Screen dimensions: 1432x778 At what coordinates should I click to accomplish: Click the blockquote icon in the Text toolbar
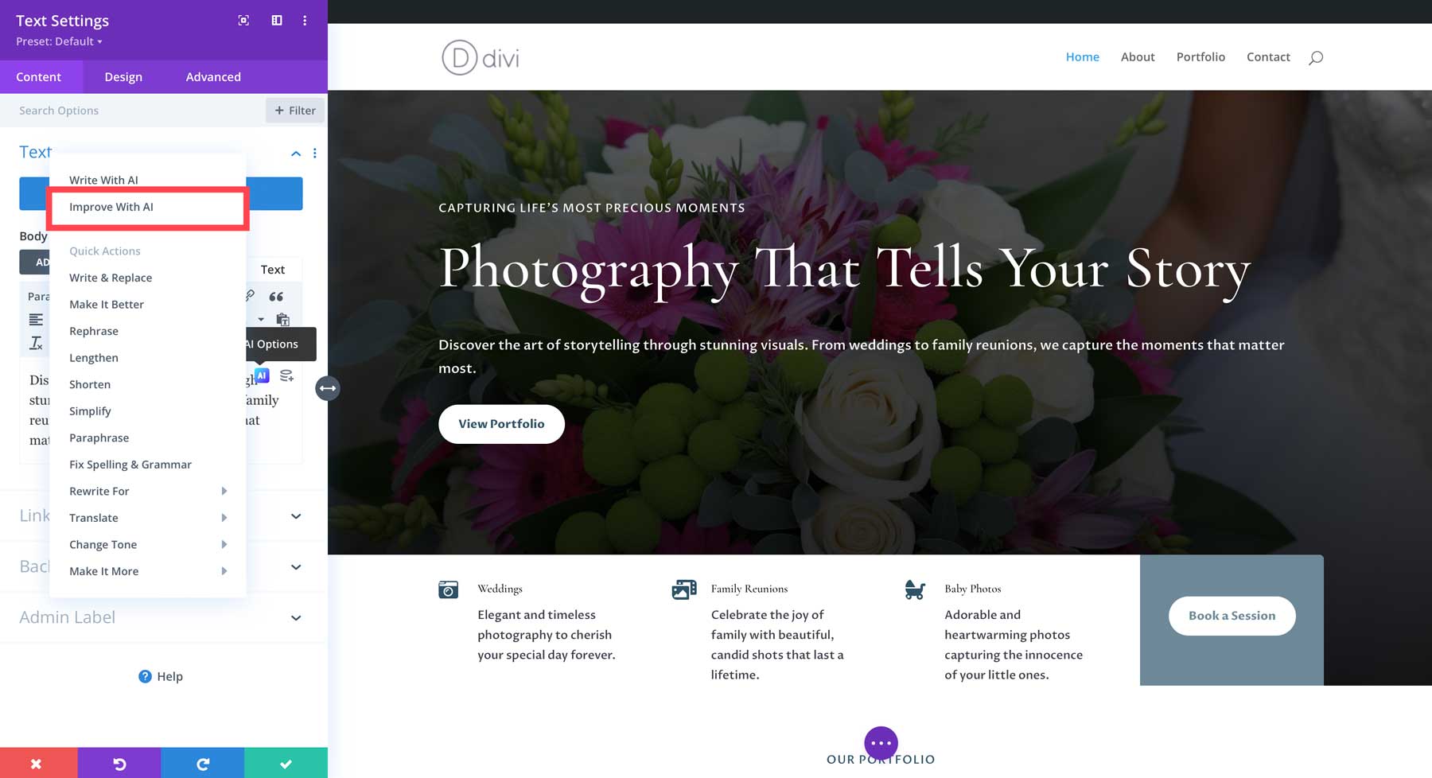(x=277, y=296)
